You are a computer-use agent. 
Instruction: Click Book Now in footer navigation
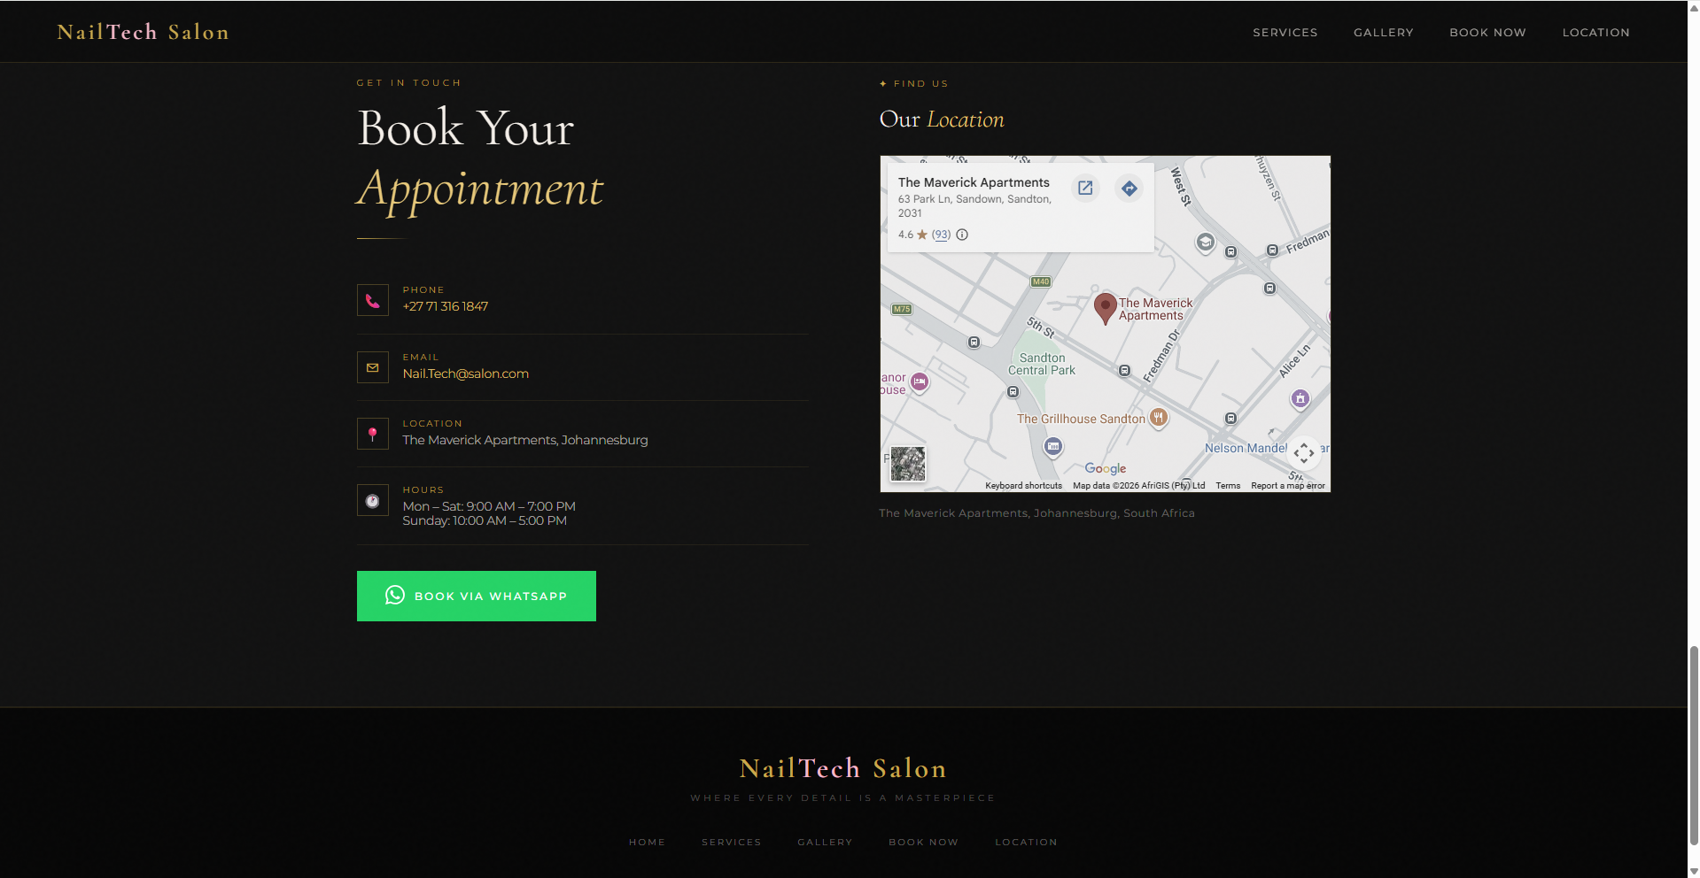[924, 842]
